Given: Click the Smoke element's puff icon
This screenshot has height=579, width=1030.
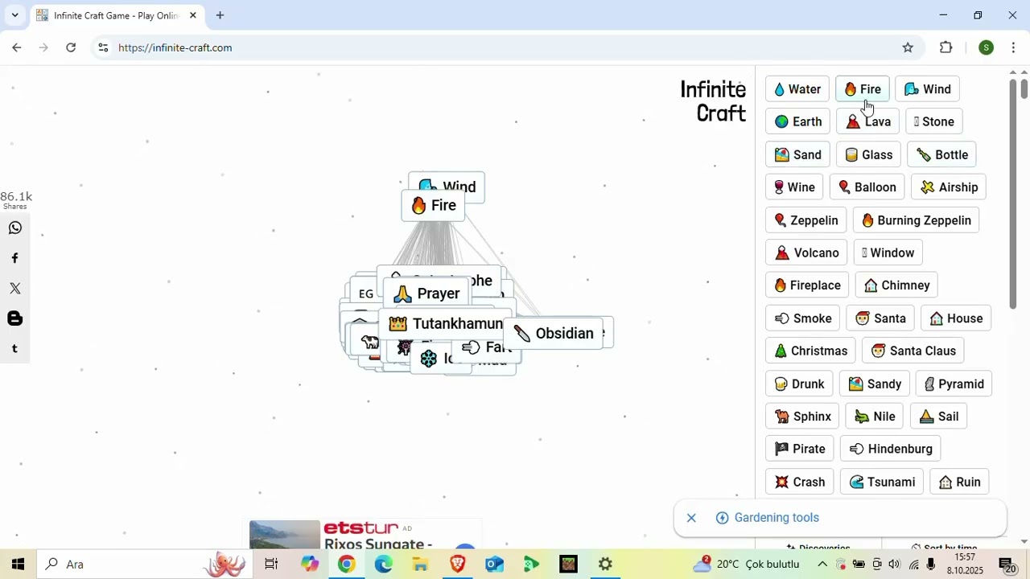Looking at the screenshot, I should click(781, 318).
